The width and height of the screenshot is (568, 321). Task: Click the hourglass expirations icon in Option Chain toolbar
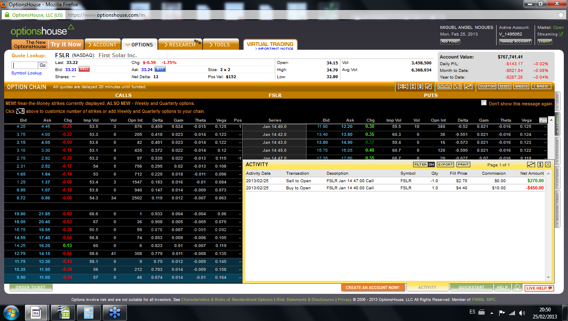pos(413,87)
